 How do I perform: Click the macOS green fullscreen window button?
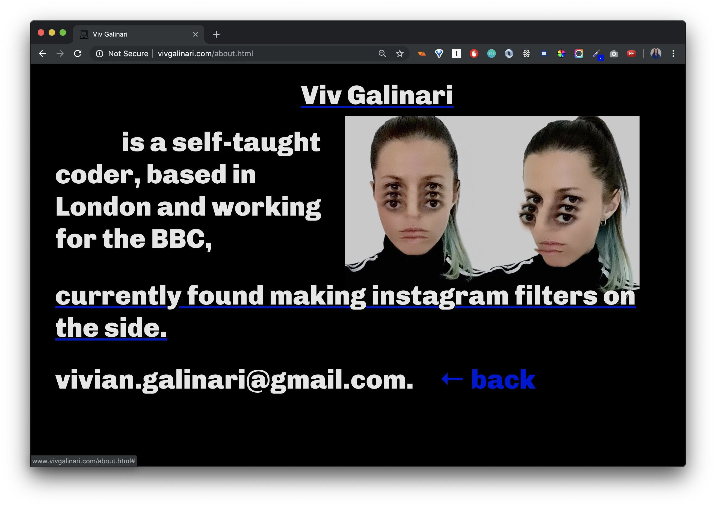tap(63, 33)
